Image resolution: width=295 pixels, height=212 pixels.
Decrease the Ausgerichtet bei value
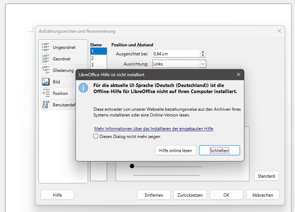(203, 56)
